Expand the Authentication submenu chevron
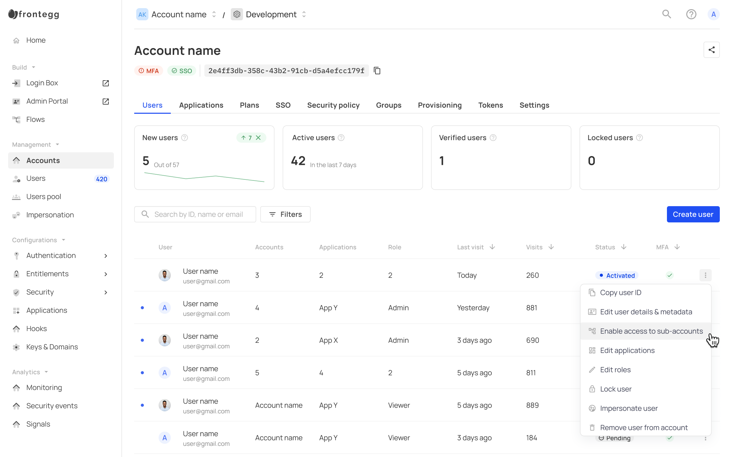This screenshot has width=732, height=457. point(106,256)
